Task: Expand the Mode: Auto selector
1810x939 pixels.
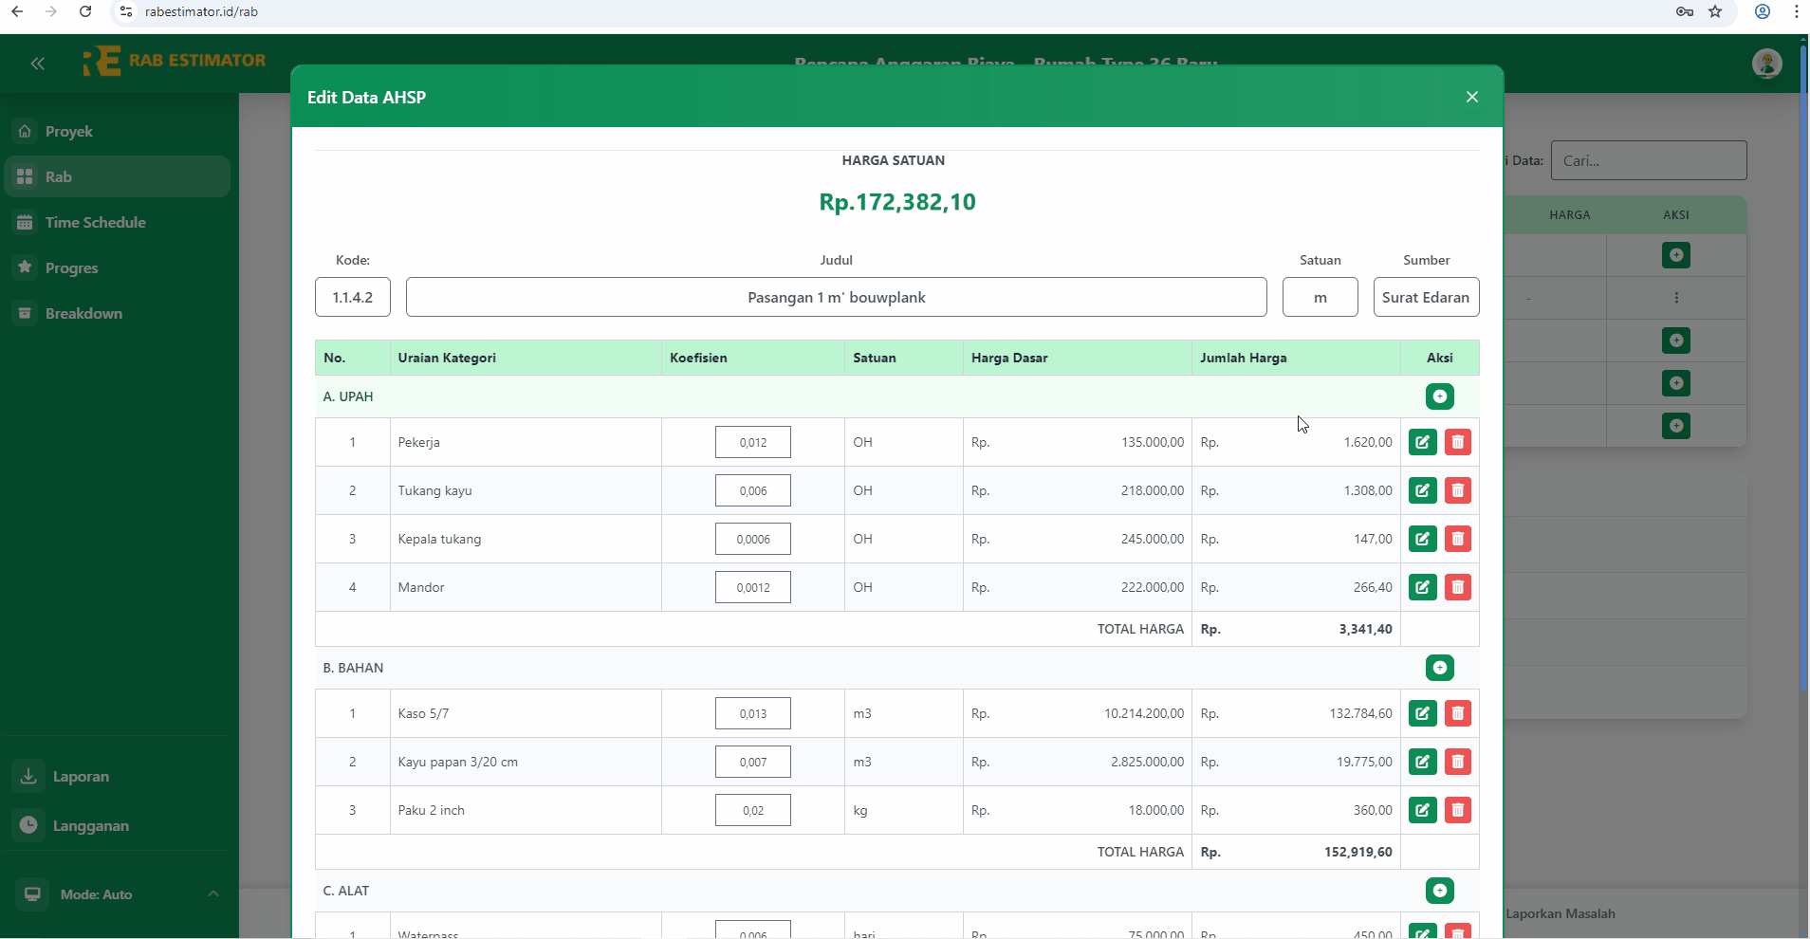Action: coord(212,894)
